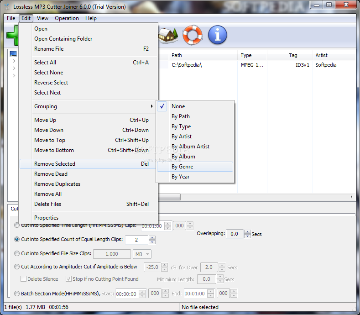Choose Move Up menu entry
The width and height of the screenshot is (360, 315).
89,120
